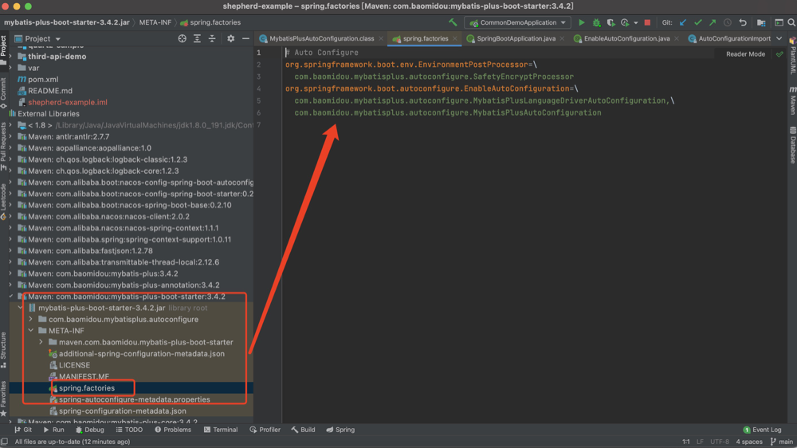Screen dimensions: 797x448
Task: Open Commit tool window on left strip
Action: pyautogui.click(x=3, y=93)
